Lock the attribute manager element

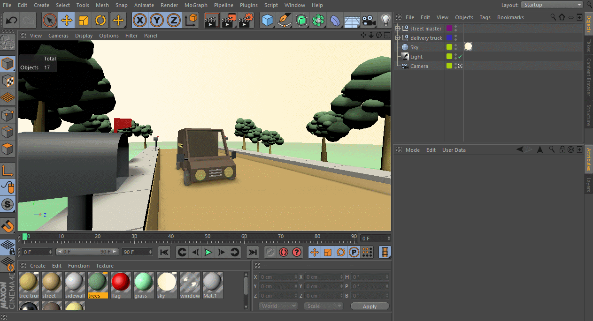[562, 150]
